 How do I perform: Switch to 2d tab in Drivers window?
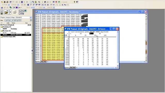(71, 68)
